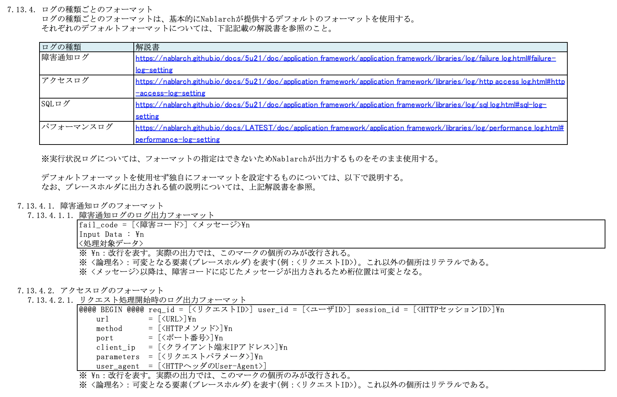Click the client_ip format line
This screenshot has width=617, height=397.
(x=192, y=347)
